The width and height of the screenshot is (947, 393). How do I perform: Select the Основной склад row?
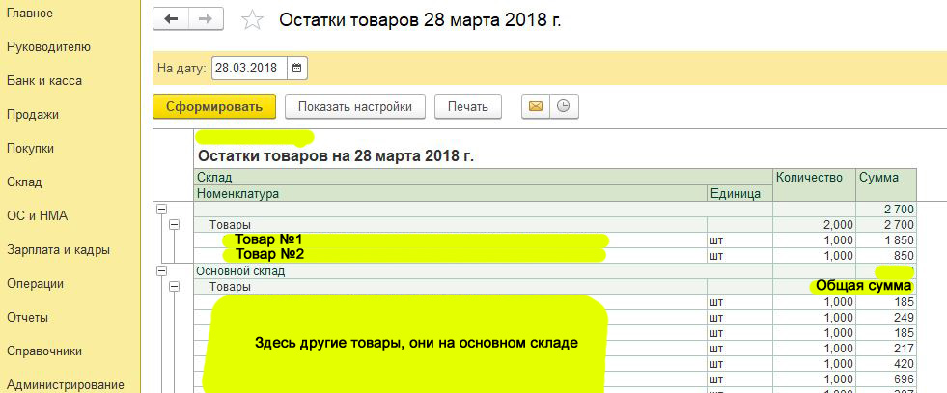[x=555, y=271]
